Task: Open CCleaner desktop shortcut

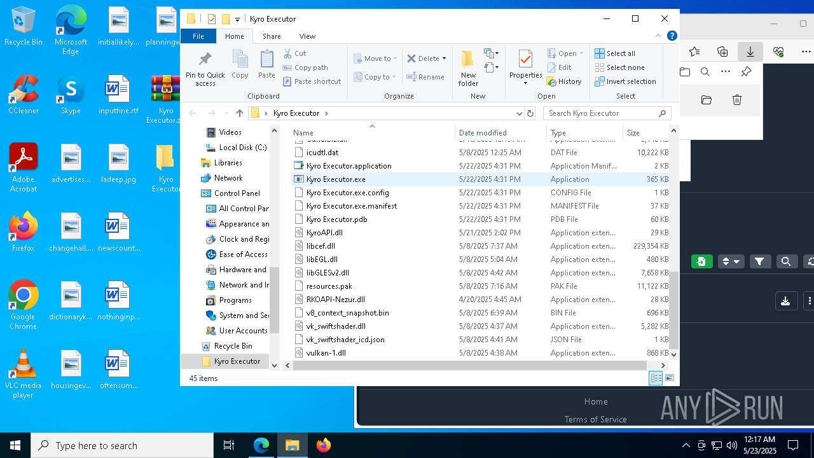Action: (x=24, y=95)
